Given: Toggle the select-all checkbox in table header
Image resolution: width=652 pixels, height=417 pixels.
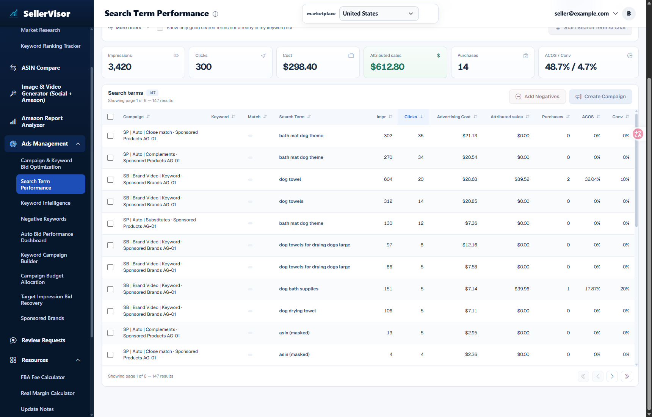Looking at the screenshot, I should pyautogui.click(x=110, y=117).
